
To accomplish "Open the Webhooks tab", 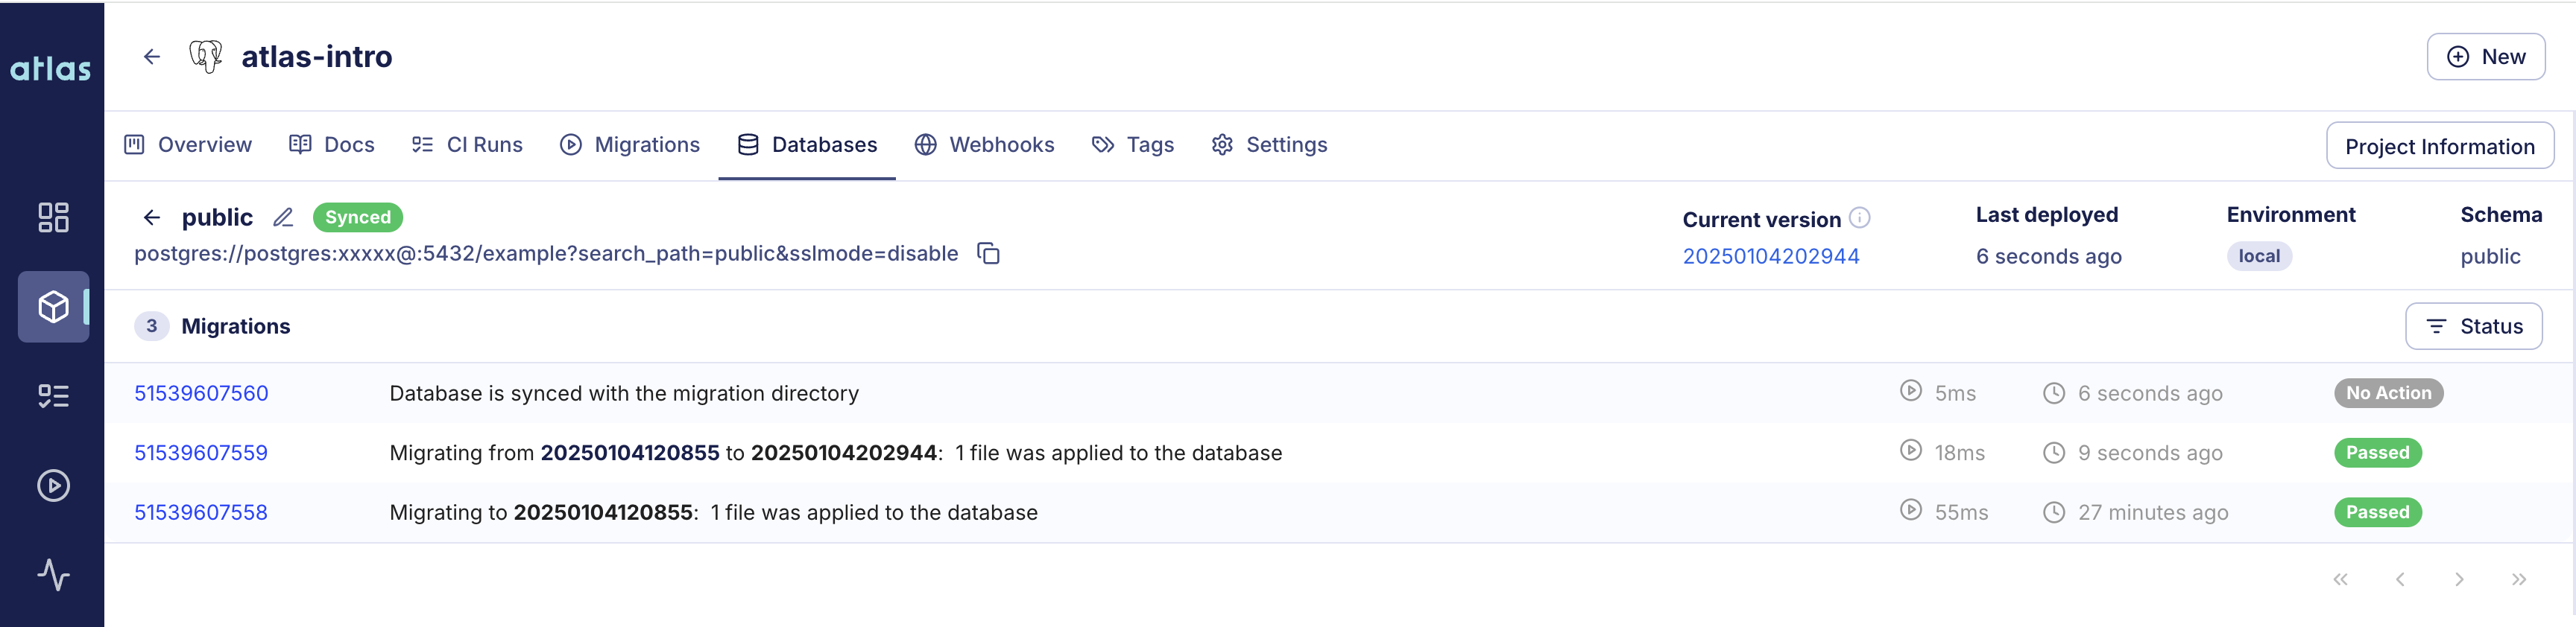I will [984, 144].
